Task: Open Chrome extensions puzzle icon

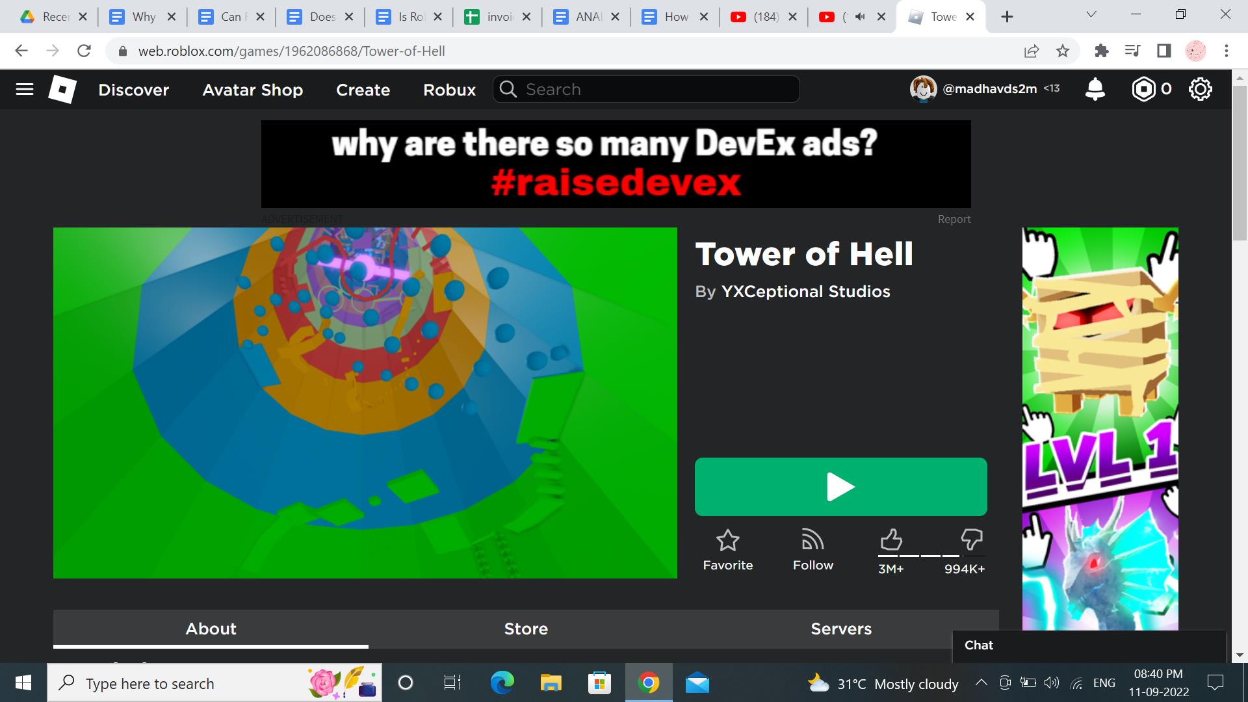Action: pos(1101,51)
